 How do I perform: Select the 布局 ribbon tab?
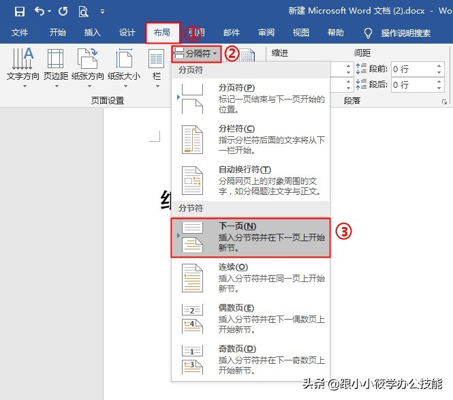tap(163, 33)
